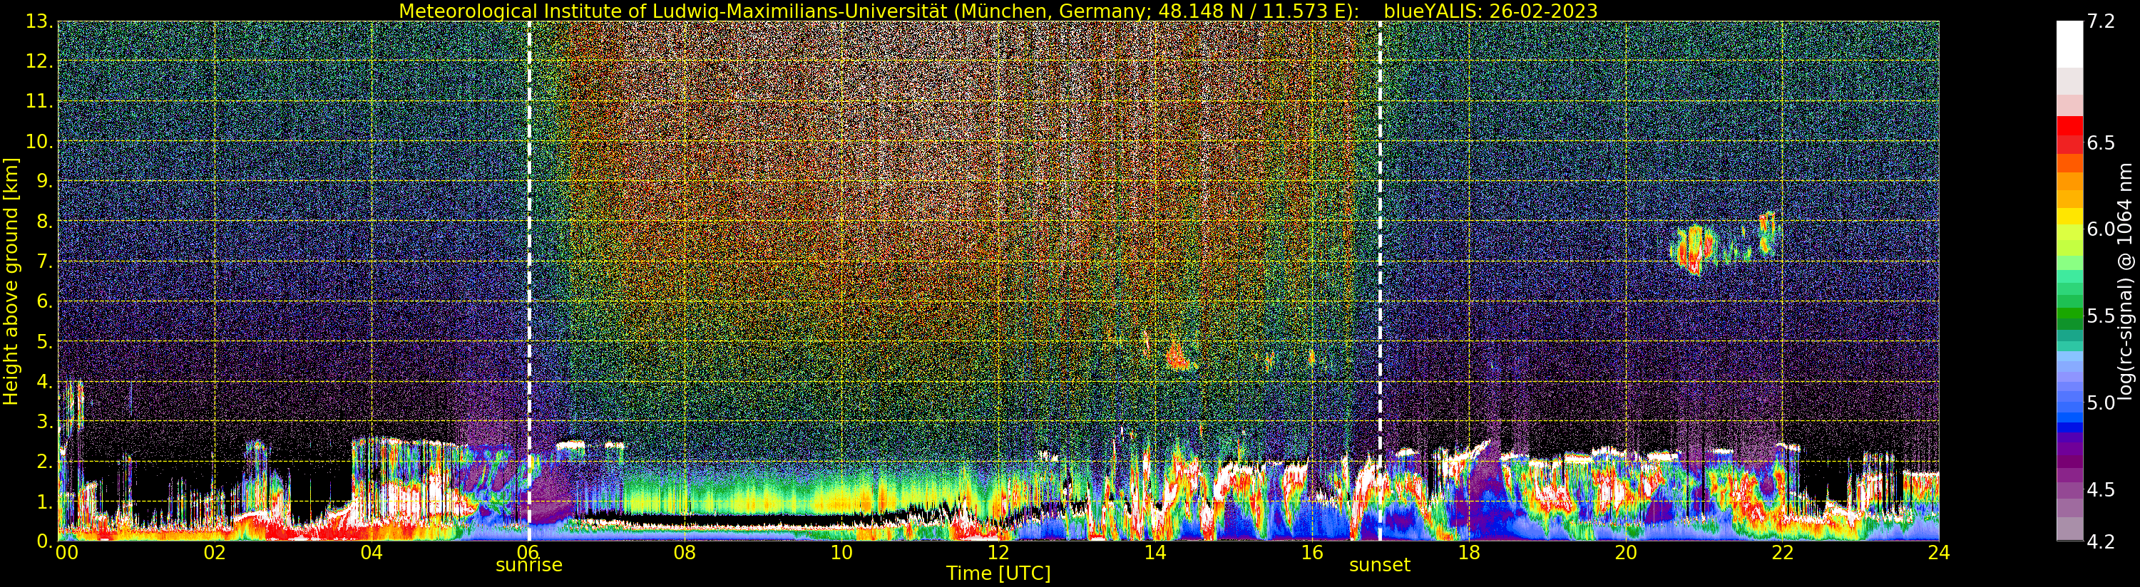Click the '1.' height tick label
This screenshot has height=587, width=2140.
[45, 501]
